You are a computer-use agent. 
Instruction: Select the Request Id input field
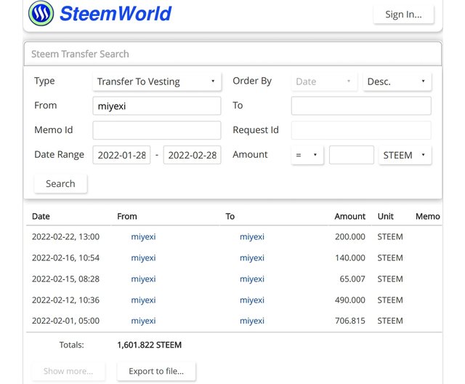coord(361,130)
